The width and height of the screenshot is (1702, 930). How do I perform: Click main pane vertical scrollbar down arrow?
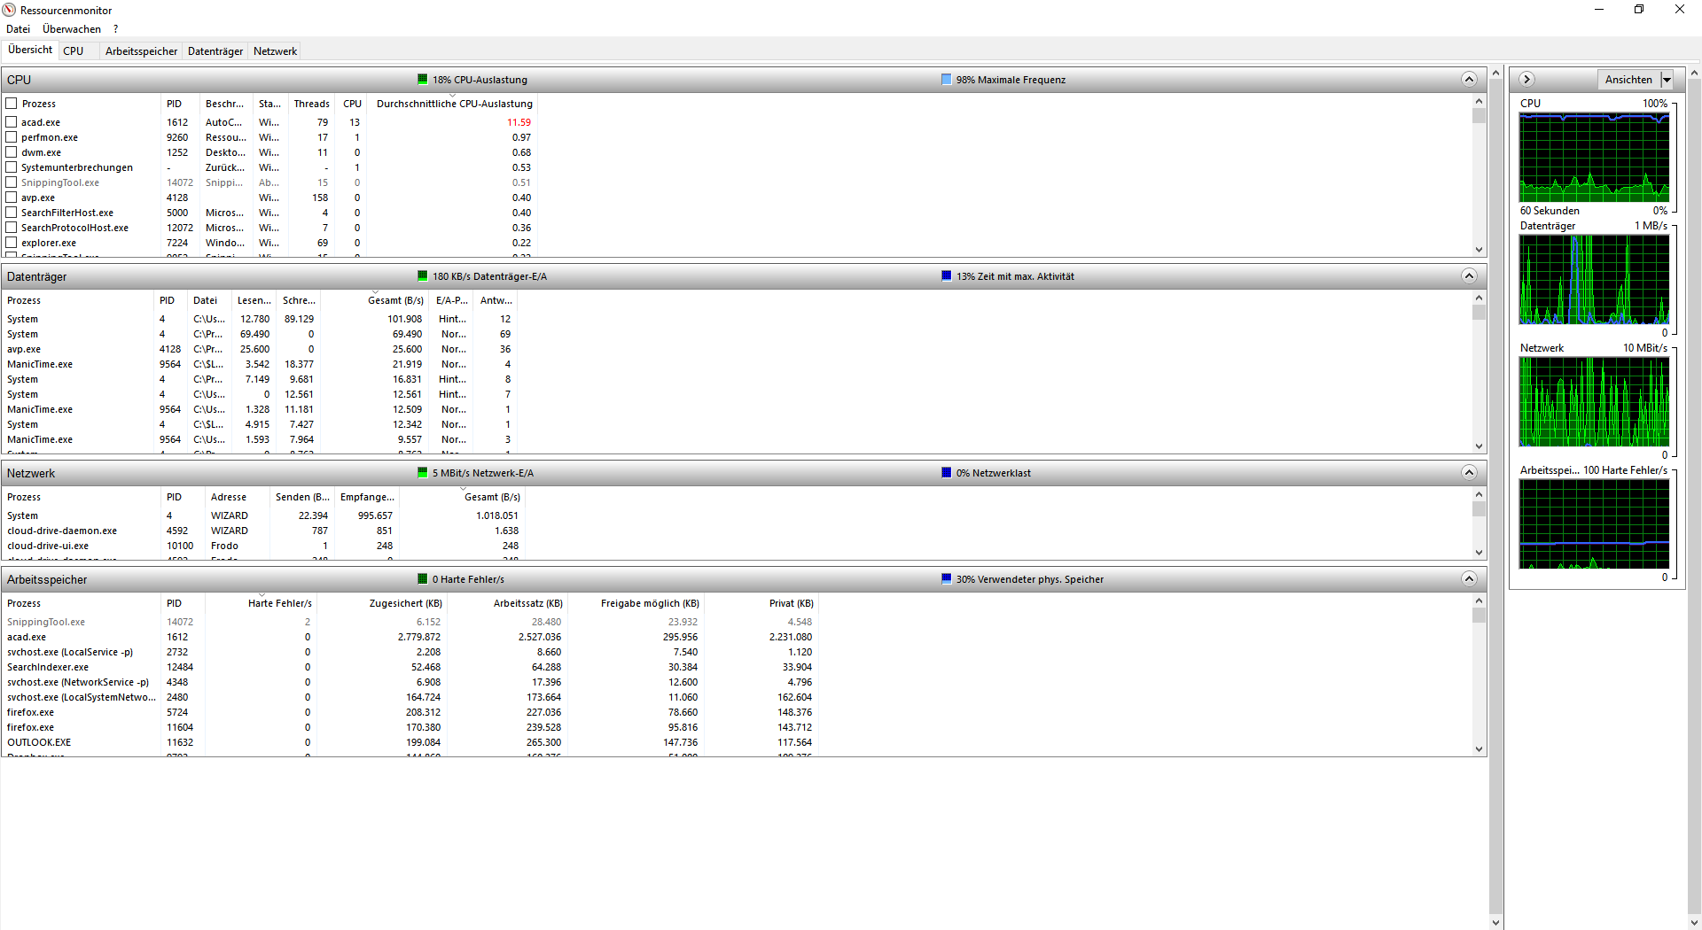(x=1496, y=922)
